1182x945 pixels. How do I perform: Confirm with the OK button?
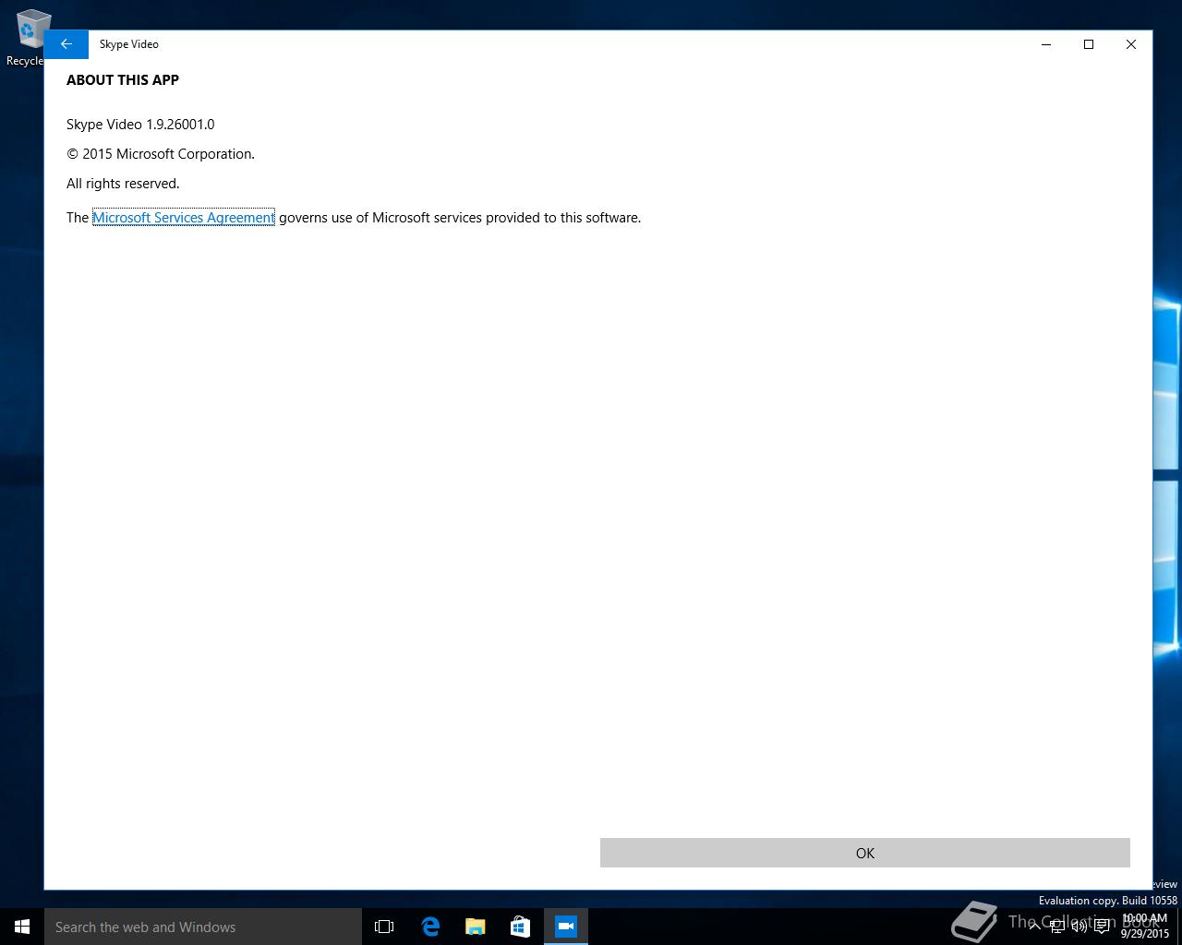(864, 853)
